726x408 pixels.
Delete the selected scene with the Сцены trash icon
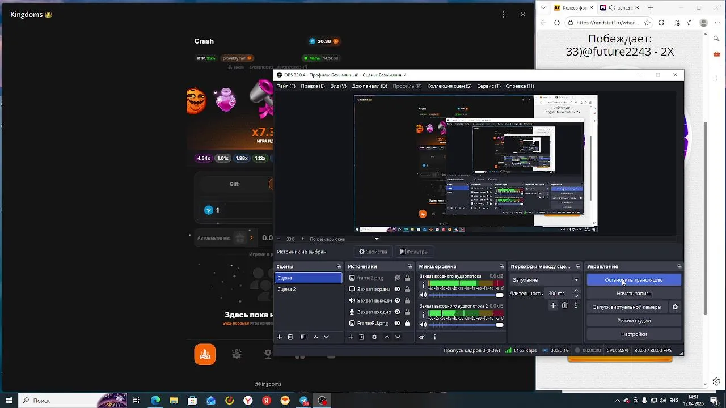point(290,337)
